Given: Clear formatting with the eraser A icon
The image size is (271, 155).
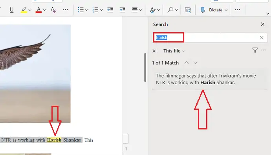Looking at the screenshot, I should click(x=53, y=10).
